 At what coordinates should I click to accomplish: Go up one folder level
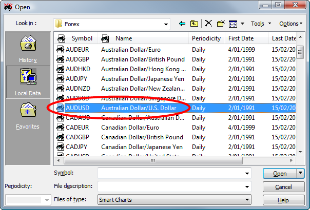[194, 24]
